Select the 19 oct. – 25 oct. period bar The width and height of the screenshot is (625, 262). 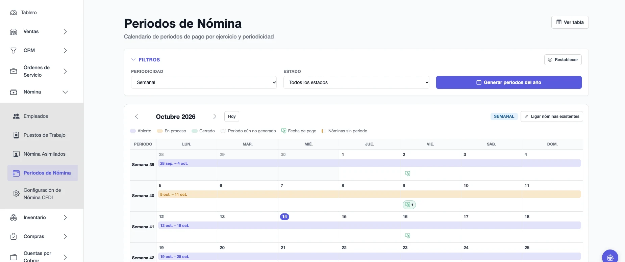coord(370,257)
